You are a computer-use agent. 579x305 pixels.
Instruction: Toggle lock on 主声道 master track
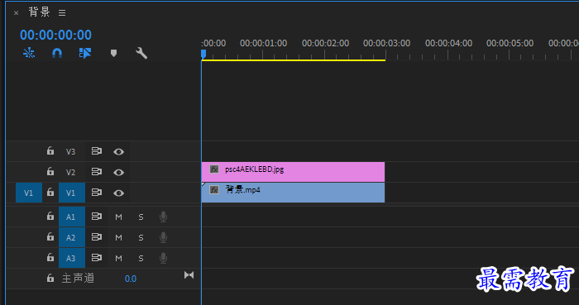(50, 279)
